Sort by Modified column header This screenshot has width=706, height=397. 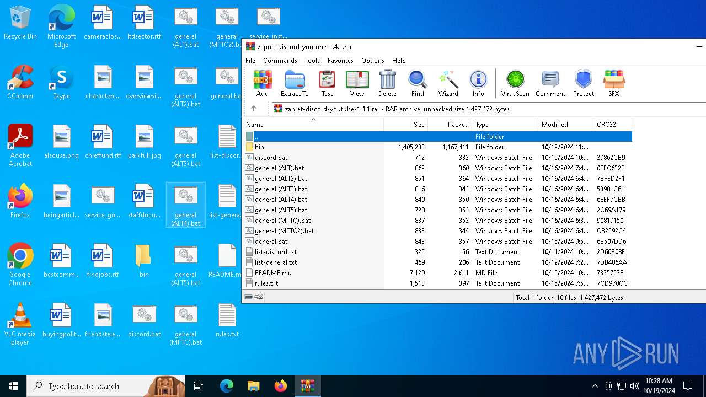coord(566,125)
